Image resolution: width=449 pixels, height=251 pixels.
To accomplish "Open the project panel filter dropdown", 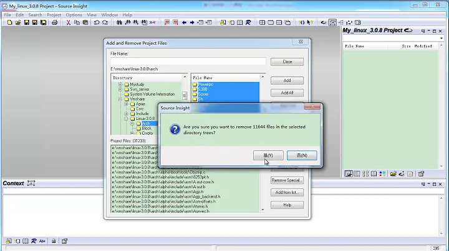I will (x=442, y=39).
